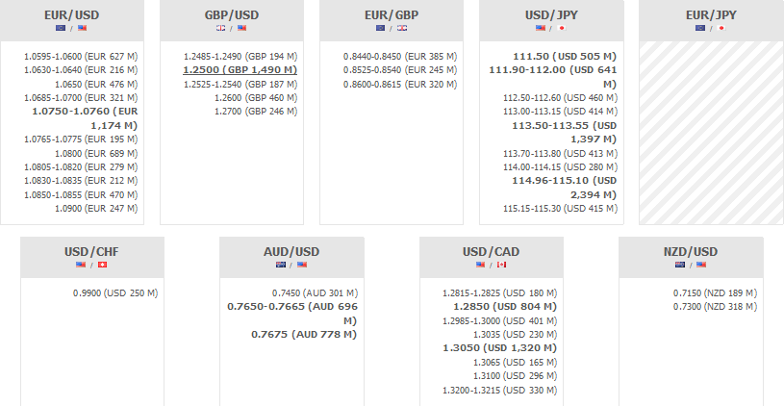This screenshot has height=406, width=784.
Task: Click the 0.9900 USD 250 M entry
Action: pyautogui.click(x=115, y=292)
